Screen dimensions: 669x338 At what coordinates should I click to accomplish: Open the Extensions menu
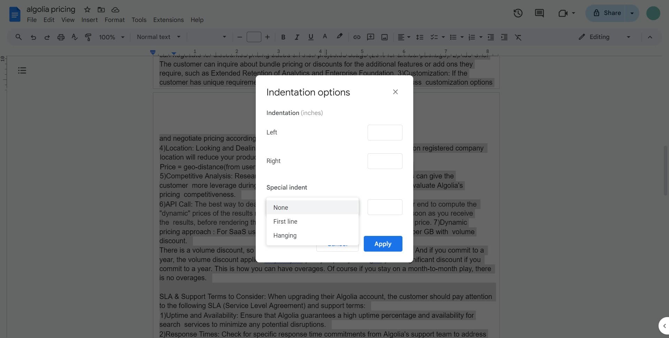tap(168, 20)
